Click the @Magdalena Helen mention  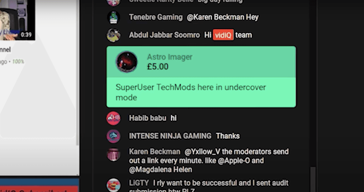161,170
